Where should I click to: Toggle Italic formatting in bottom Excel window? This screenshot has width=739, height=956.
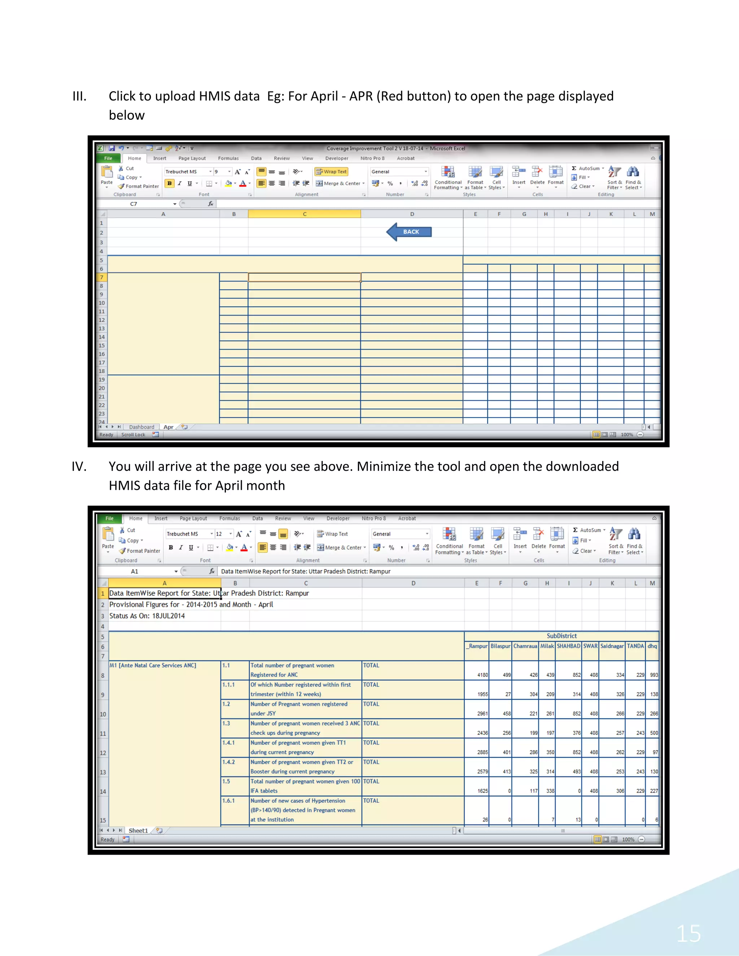[x=181, y=548]
